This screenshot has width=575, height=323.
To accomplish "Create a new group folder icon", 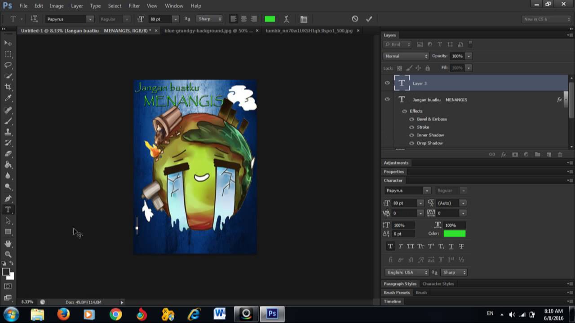I will (x=537, y=154).
